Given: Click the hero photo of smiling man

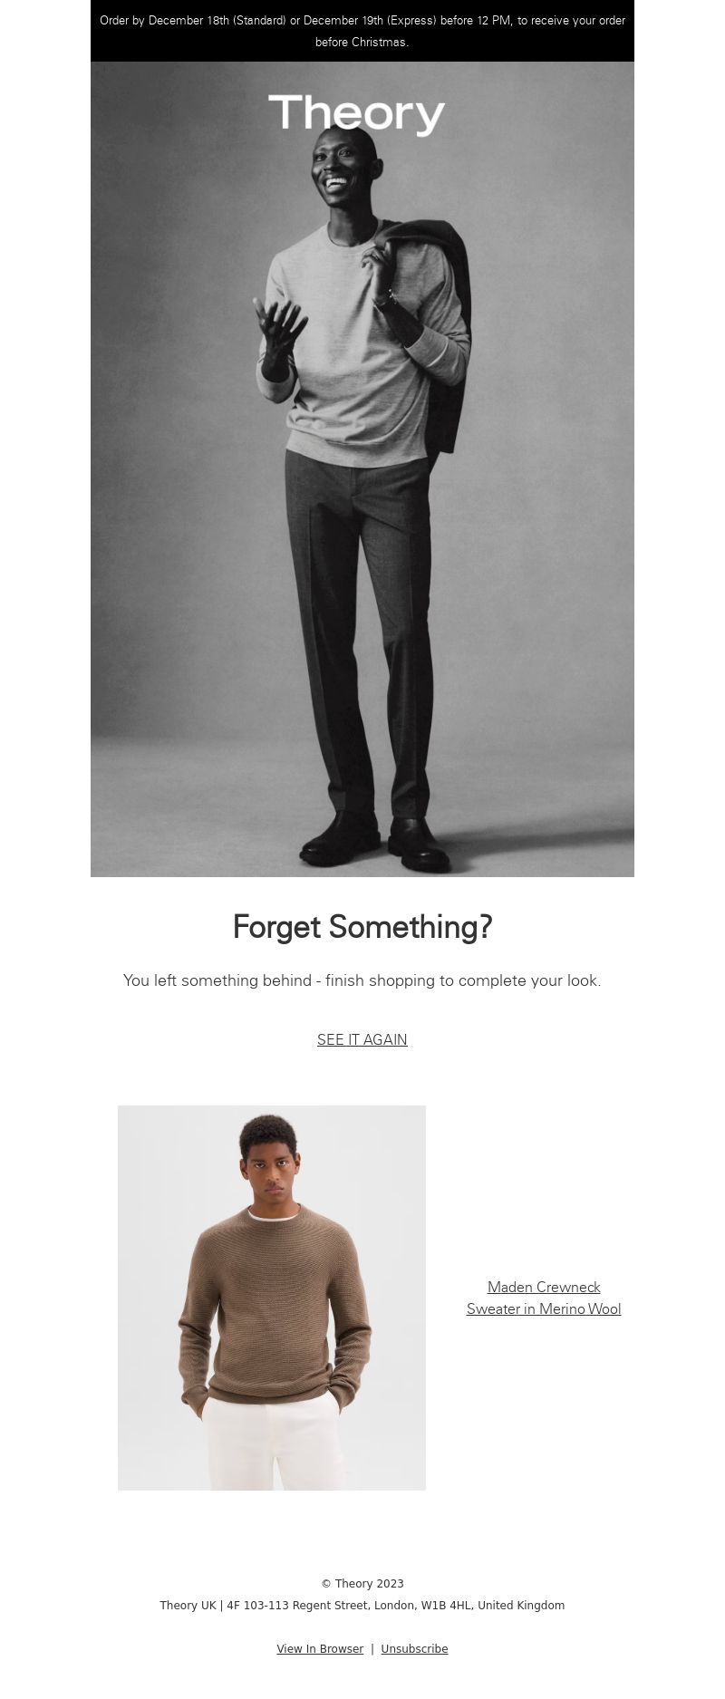Looking at the screenshot, I should pyautogui.click(x=362, y=469).
